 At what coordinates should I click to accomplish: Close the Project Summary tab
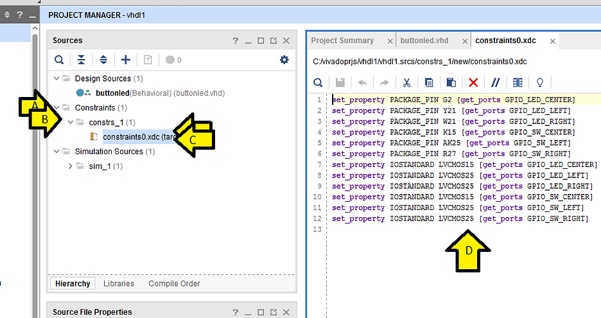(x=390, y=41)
